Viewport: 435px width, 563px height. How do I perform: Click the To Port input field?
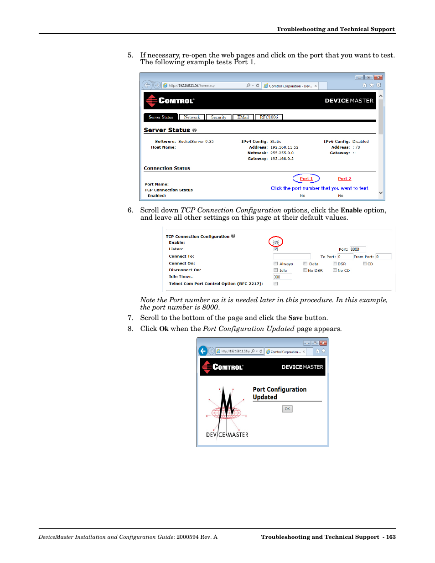[345, 257]
